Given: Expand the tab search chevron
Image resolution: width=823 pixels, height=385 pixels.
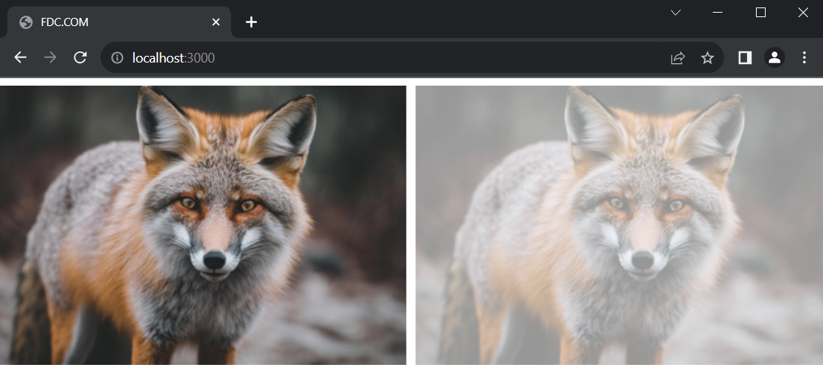Looking at the screenshot, I should (676, 13).
